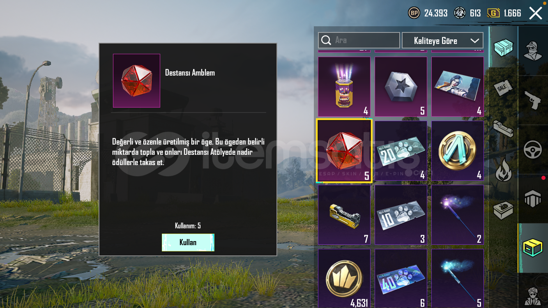This screenshot has width=548, height=308.
Task: Expand the Kaliteye Göre sort dropdown
Action: click(442, 41)
